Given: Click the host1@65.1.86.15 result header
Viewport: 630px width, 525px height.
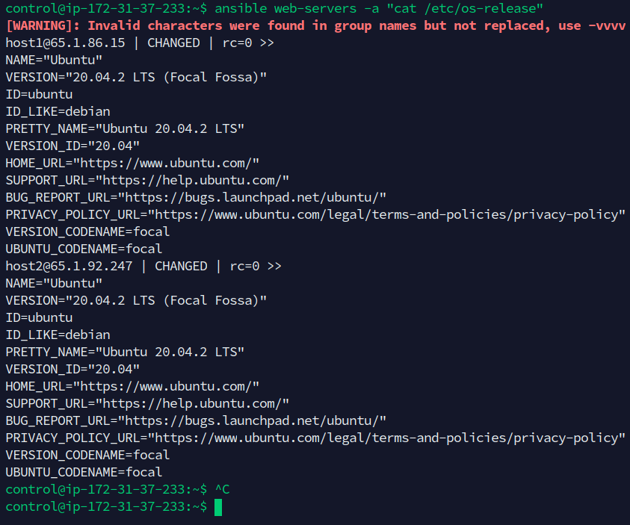Looking at the screenshot, I should pyautogui.click(x=65, y=43).
